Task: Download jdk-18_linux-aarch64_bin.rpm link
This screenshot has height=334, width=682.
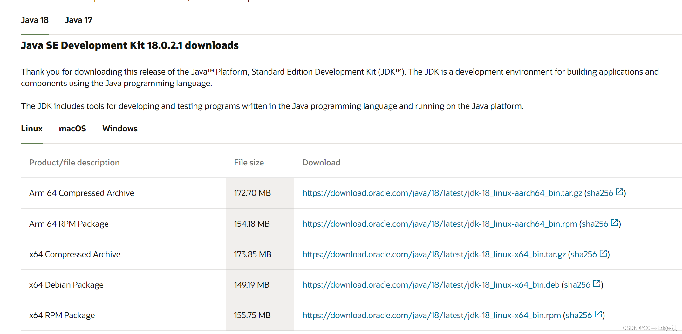Action: click(440, 224)
